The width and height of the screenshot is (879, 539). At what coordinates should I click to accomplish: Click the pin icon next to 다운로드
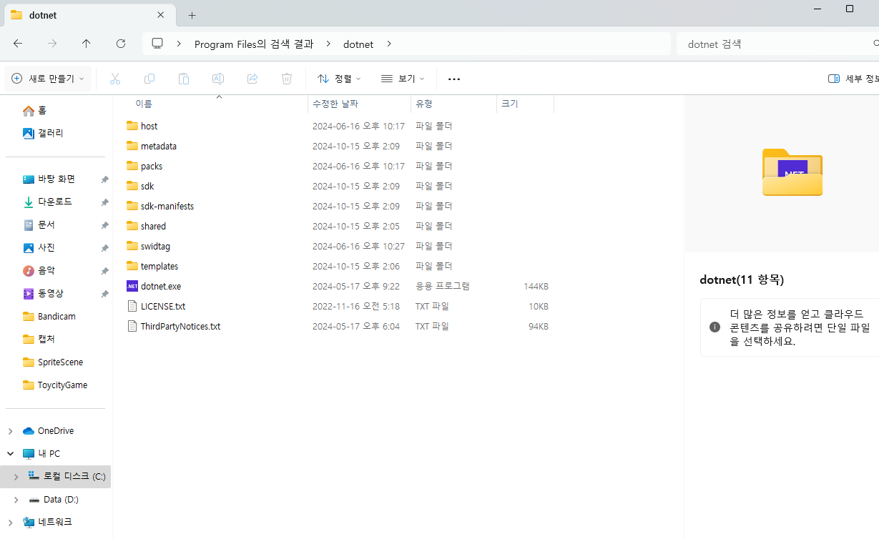coord(104,202)
